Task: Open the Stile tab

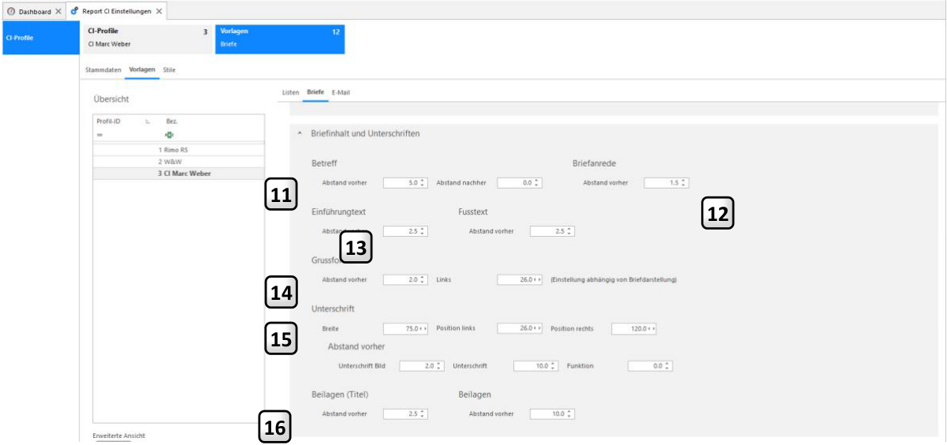Action: coord(170,69)
